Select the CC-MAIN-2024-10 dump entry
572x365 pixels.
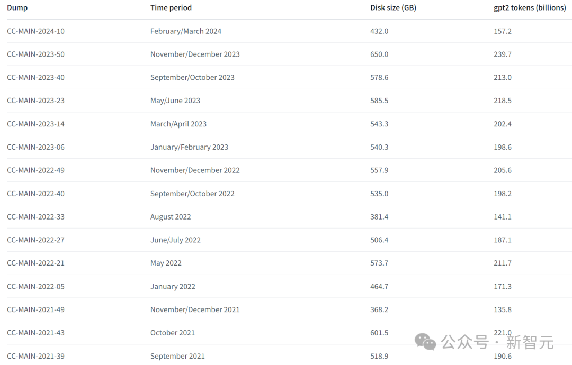click(x=36, y=31)
